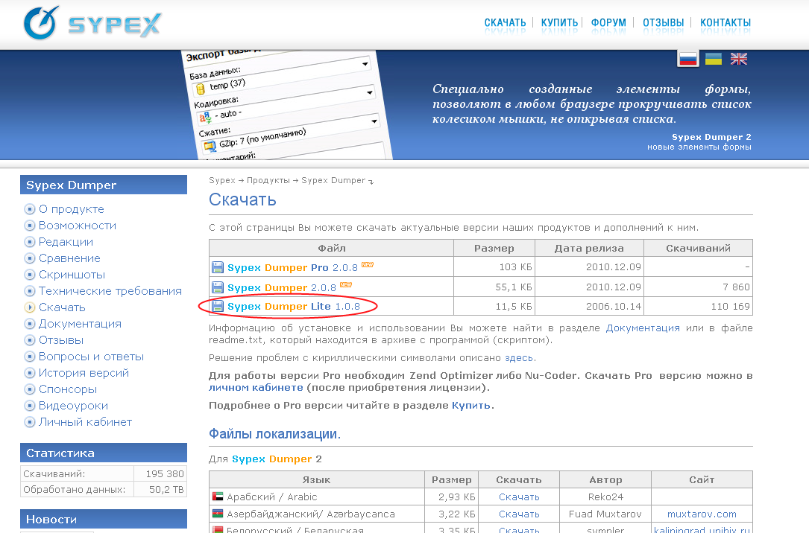Open sidebar item История версий
The image size is (809, 533).
[84, 373]
